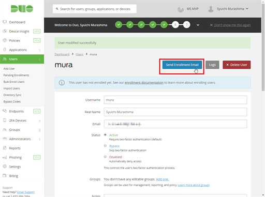
Task: Click the Administrators sidebar icon
Action: pyautogui.click(x=5, y=139)
